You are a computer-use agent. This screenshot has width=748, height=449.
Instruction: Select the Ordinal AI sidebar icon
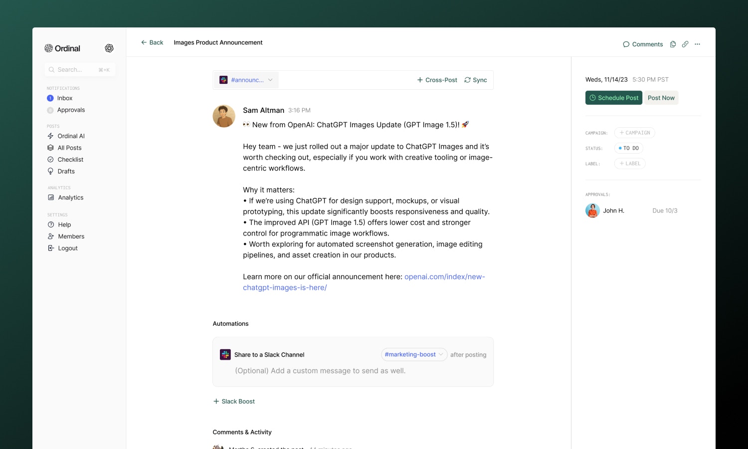[x=51, y=136]
